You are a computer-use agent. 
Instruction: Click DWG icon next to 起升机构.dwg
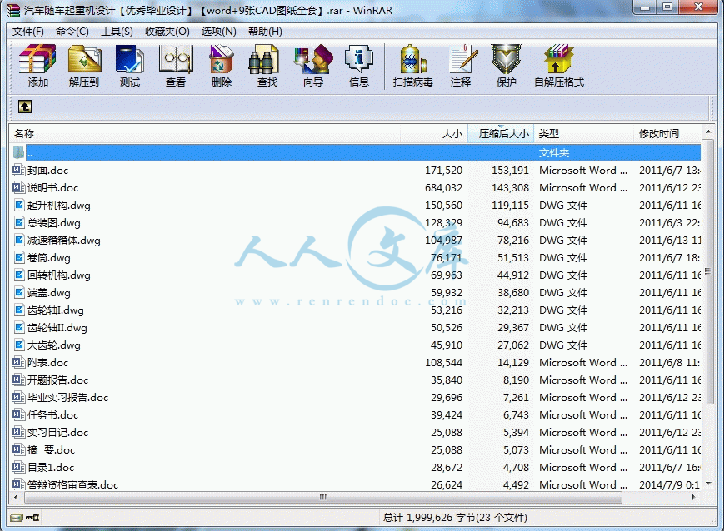coord(19,206)
